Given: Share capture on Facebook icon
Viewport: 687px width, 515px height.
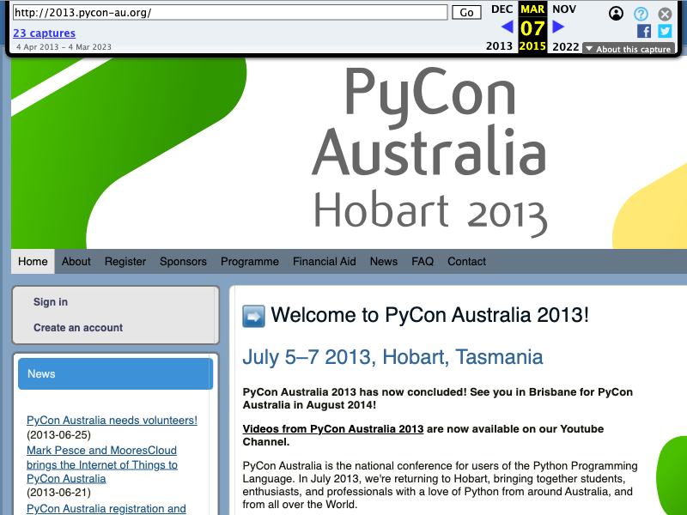Looking at the screenshot, I should pyautogui.click(x=643, y=31).
